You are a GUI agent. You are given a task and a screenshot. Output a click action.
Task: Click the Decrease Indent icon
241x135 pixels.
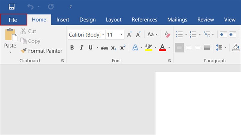pyautogui.click(x=223, y=34)
